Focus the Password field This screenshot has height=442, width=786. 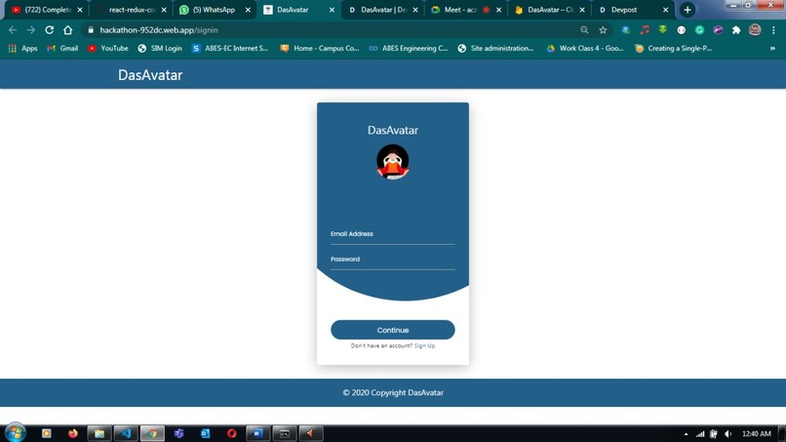(392, 260)
